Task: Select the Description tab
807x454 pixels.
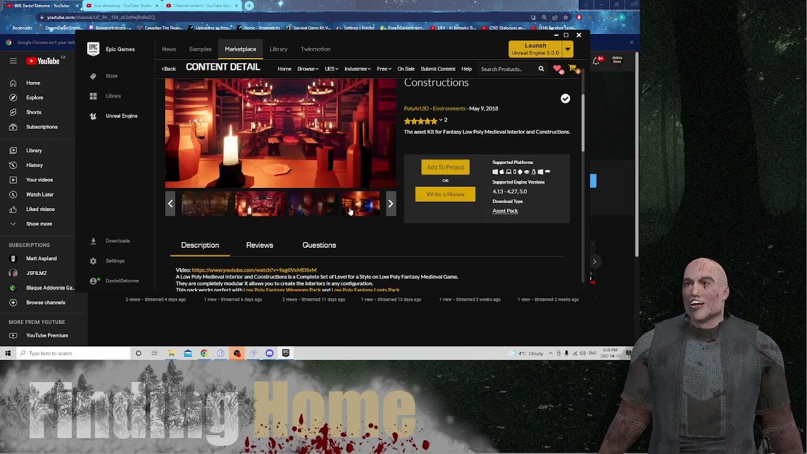Action: point(200,245)
